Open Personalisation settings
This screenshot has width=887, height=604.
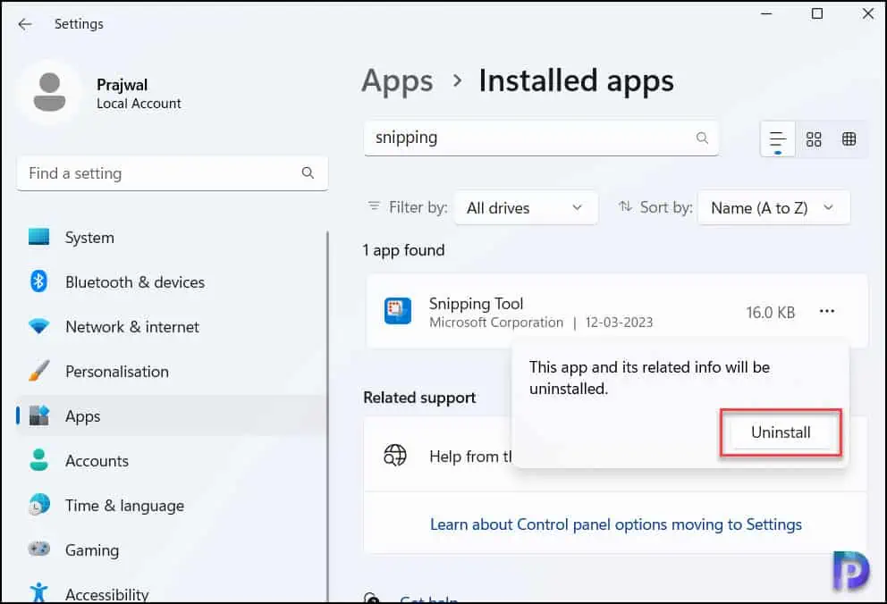pos(172,371)
